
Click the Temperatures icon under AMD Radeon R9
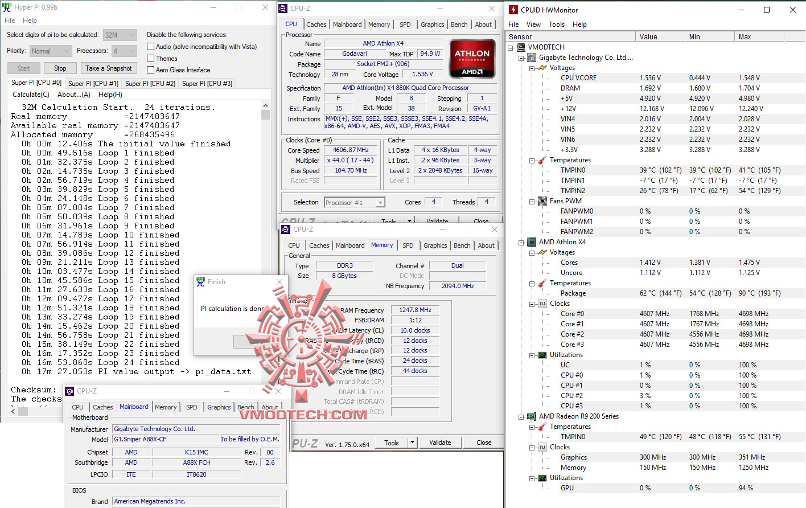[x=542, y=427]
